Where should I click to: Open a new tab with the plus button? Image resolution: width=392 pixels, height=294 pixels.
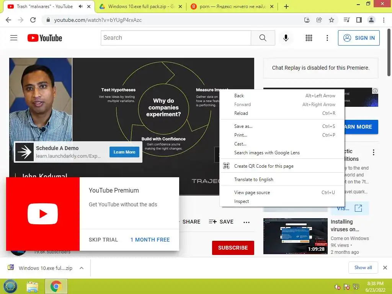(286, 7)
